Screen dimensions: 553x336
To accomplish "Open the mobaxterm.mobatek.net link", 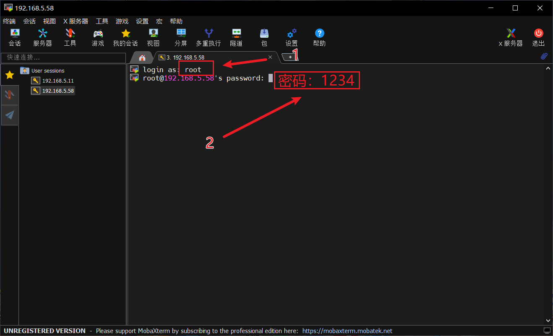I will (347, 331).
